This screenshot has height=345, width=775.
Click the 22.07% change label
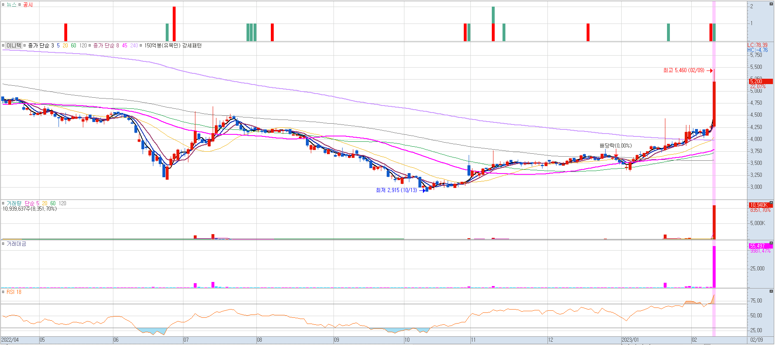click(758, 86)
